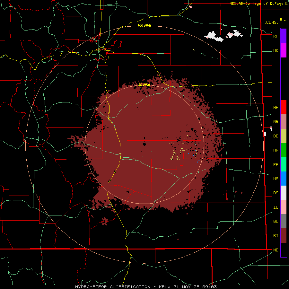Click the '[CLAS]' units label

[271, 22]
